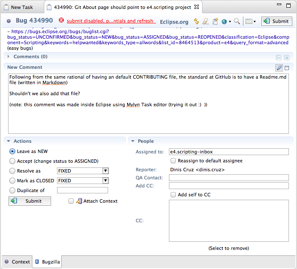Open the bugs.eclipse.org buglist hyperlink
The width and height of the screenshot is (297, 269).
tap(148, 37)
